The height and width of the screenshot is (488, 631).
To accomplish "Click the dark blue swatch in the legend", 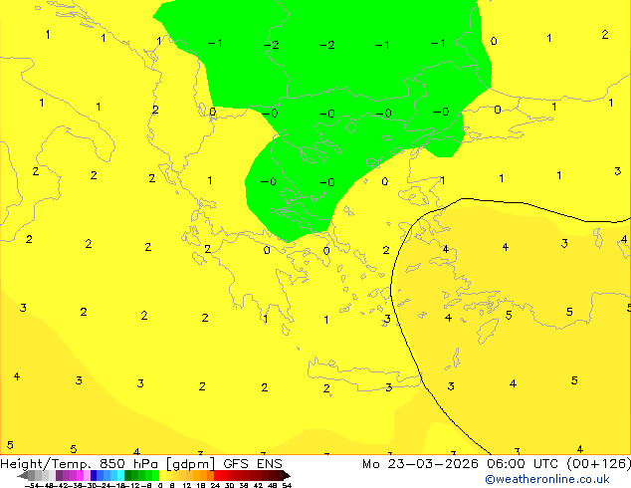I will click(x=94, y=475).
